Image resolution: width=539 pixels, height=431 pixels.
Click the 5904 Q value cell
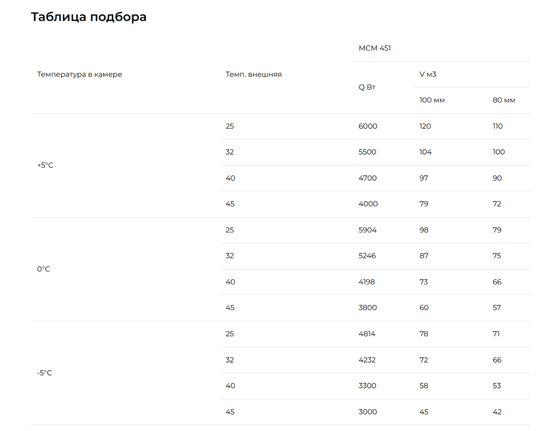coord(367,230)
